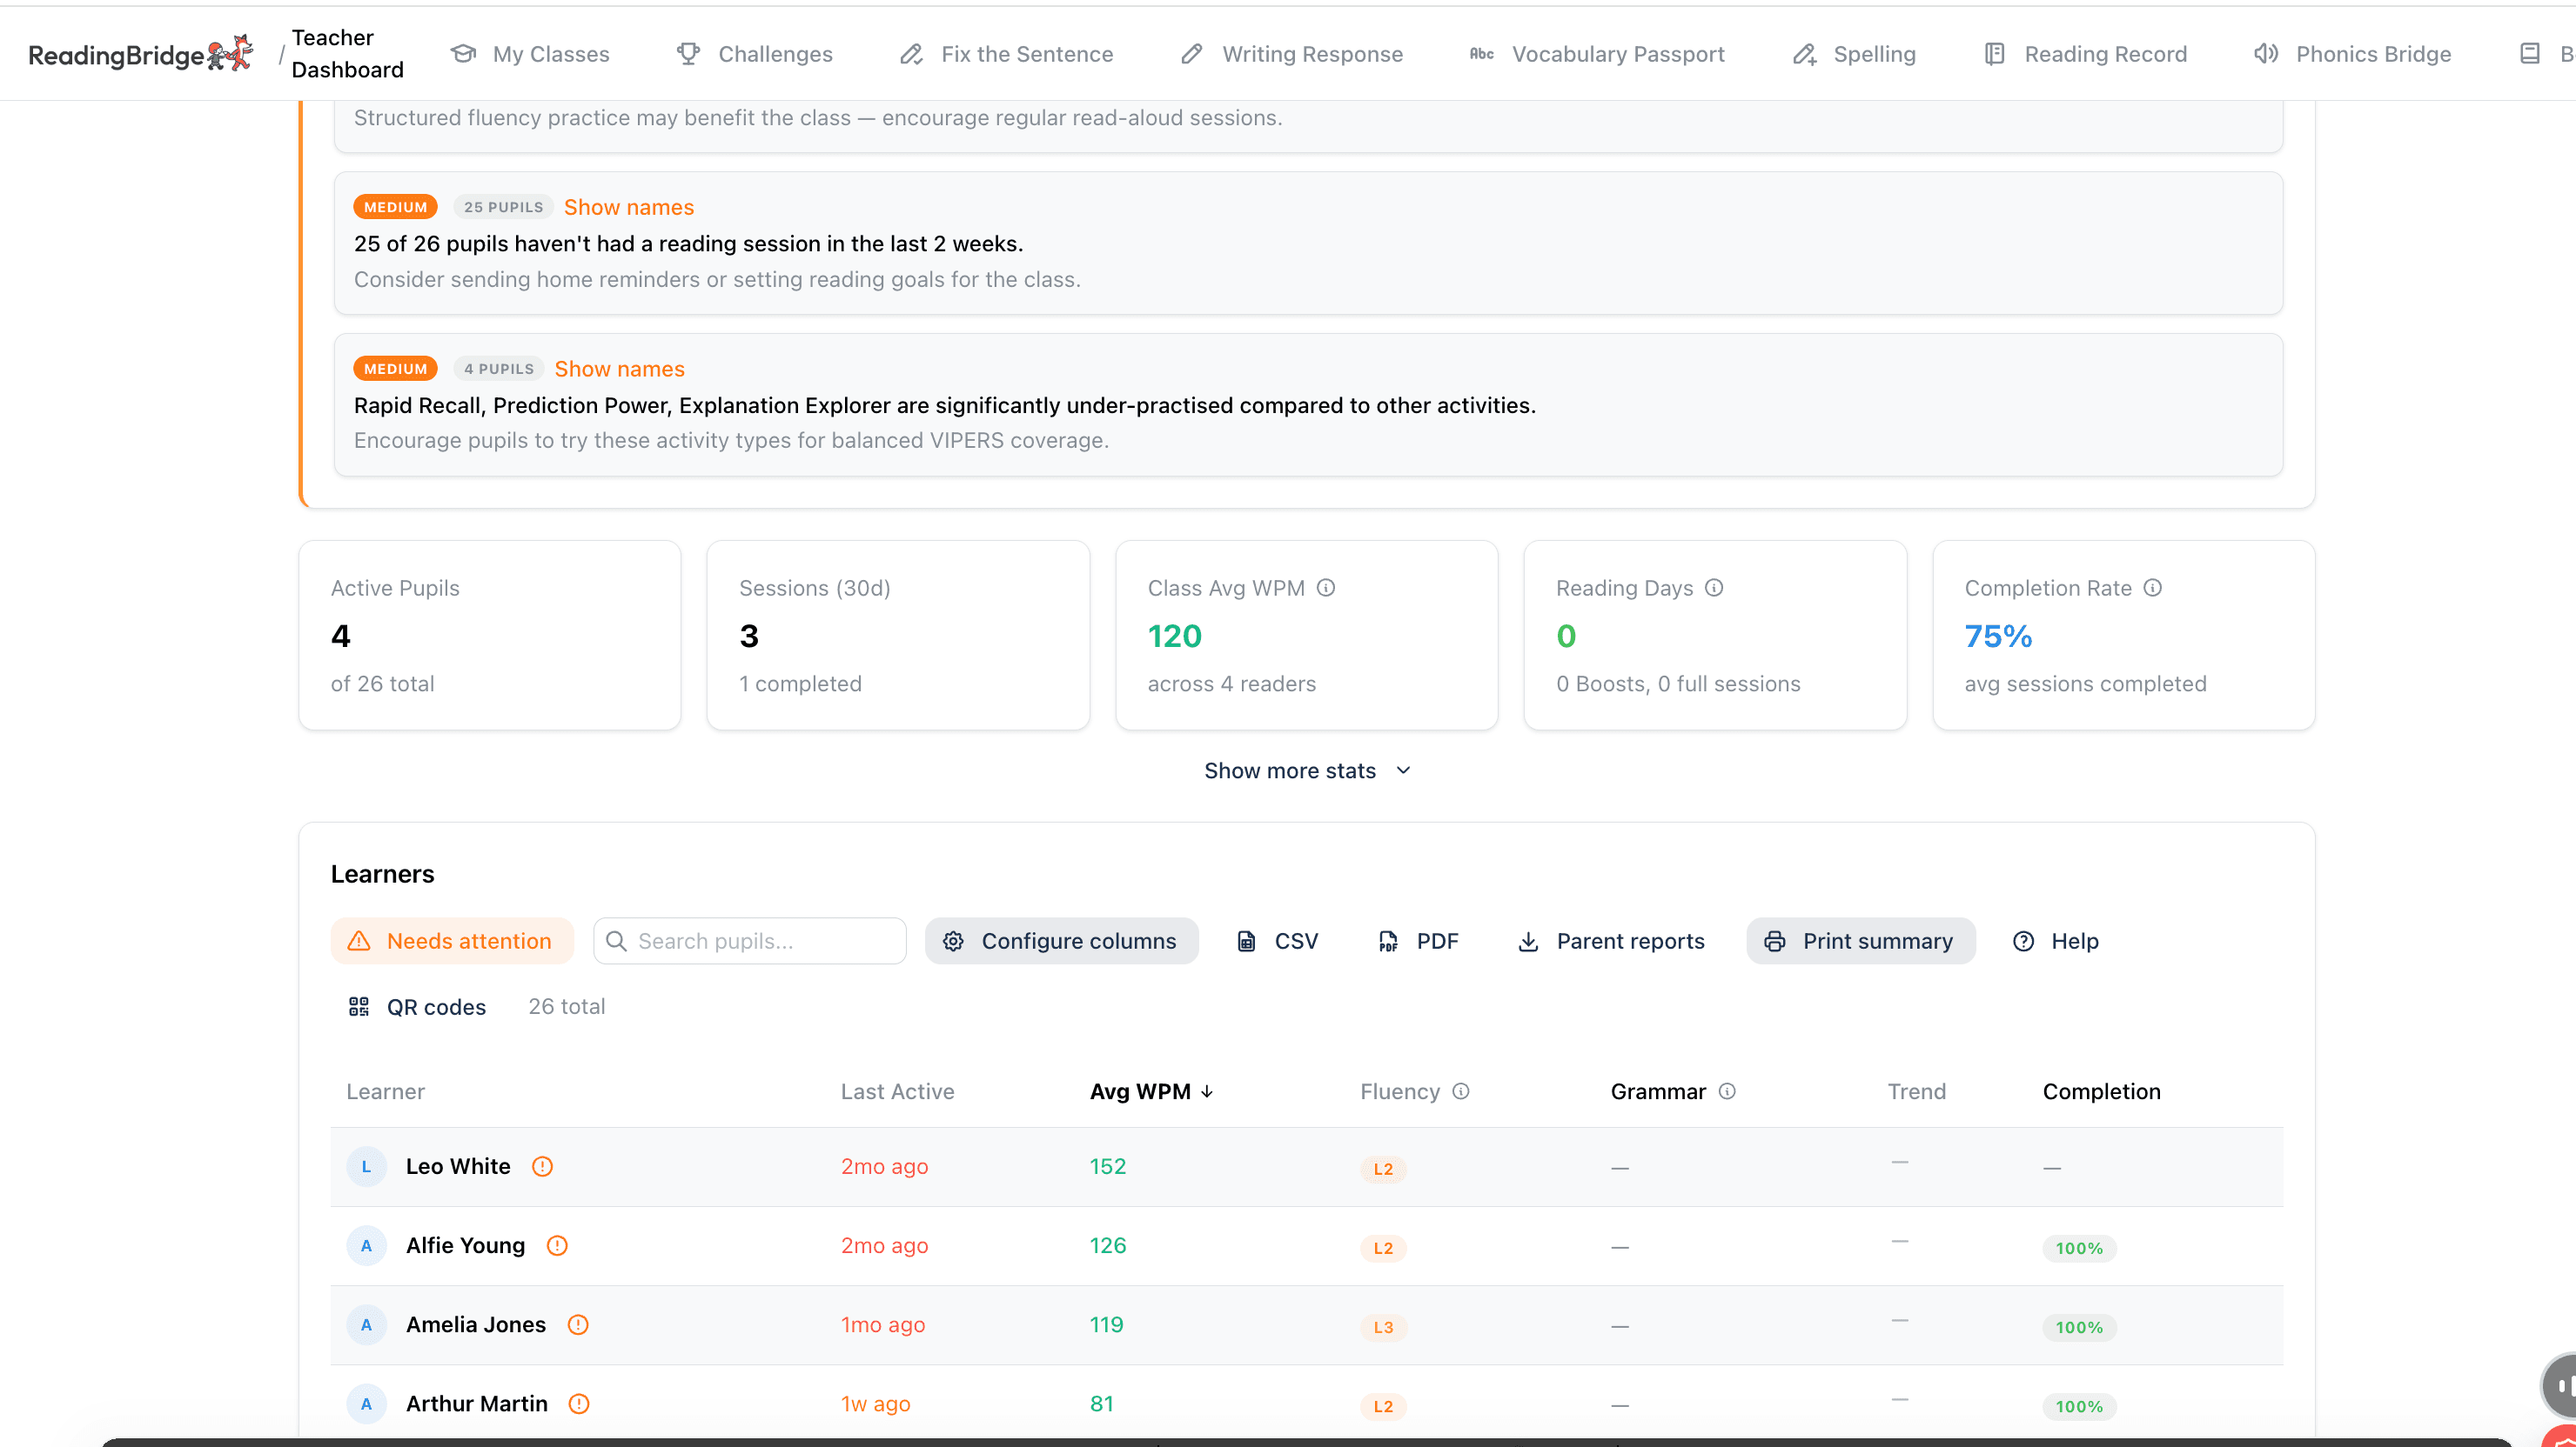Open Writing Response section

click(x=1291, y=54)
